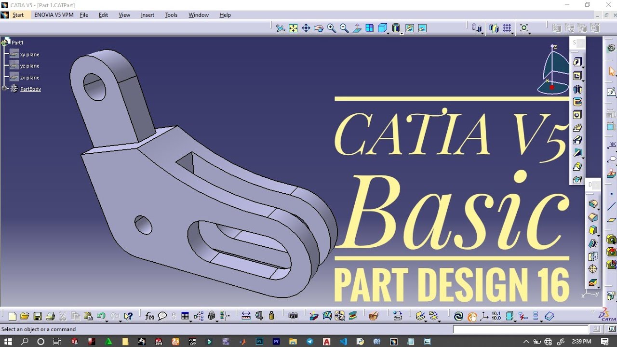The image size is (617, 347).
Task: Click the Undo arrow icon
Action: tap(101, 316)
